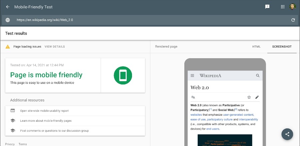Screen dimensions: 300x146
Task: Open the feedback icon in header
Action: tap(267, 7)
